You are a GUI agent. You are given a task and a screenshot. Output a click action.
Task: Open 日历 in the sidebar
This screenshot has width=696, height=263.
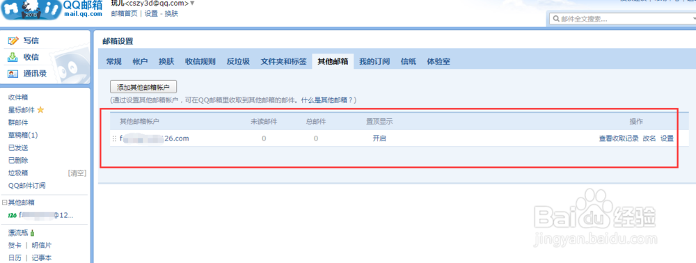pos(15,257)
